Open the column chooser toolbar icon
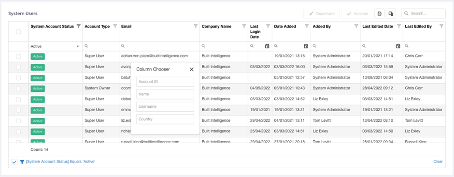The width and height of the screenshot is (454, 177). coord(391,14)
